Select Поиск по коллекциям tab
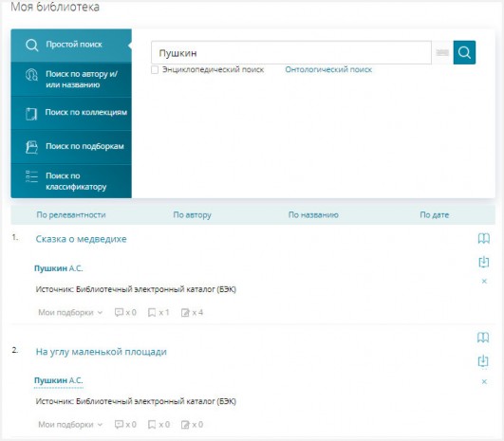 pos(71,113)
